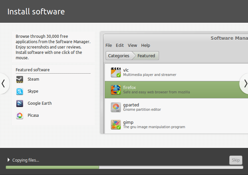
Task: Click the Picasa label
Action: pos(33,115)
